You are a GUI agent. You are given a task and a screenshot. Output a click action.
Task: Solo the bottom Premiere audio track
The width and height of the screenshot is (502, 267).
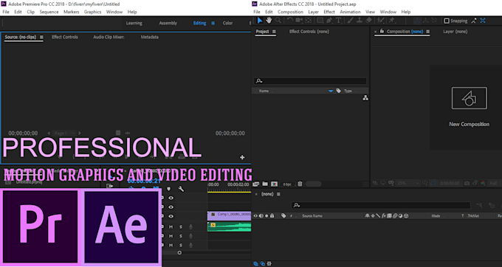tap(181, 245)
